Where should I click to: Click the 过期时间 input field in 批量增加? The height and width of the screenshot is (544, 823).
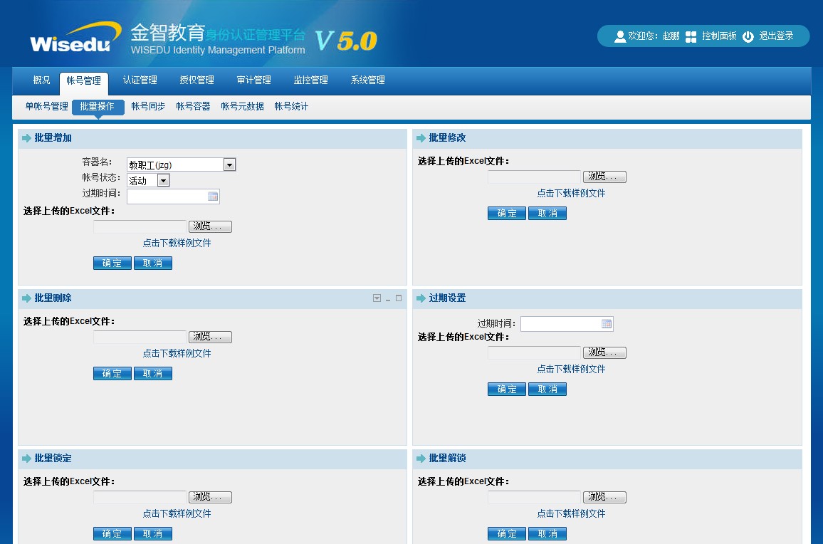(167, 197)
